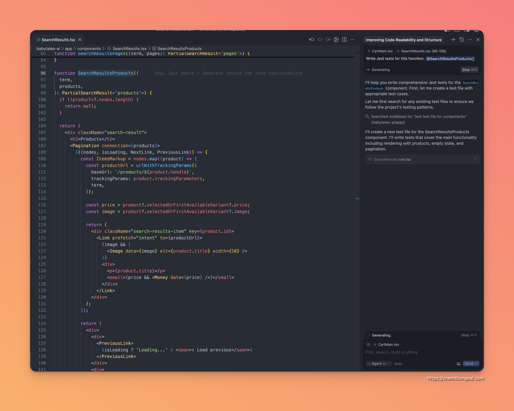Open the Agent mode dropdown
The image size is (514, 411).
[378, 364]
